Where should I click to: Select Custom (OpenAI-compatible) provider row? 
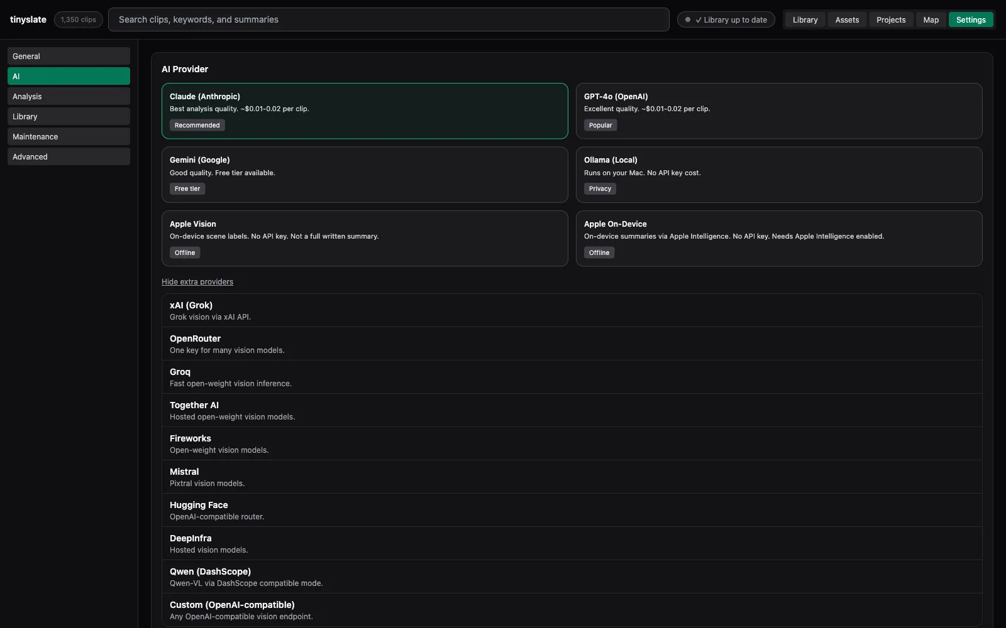coord(572,610)
